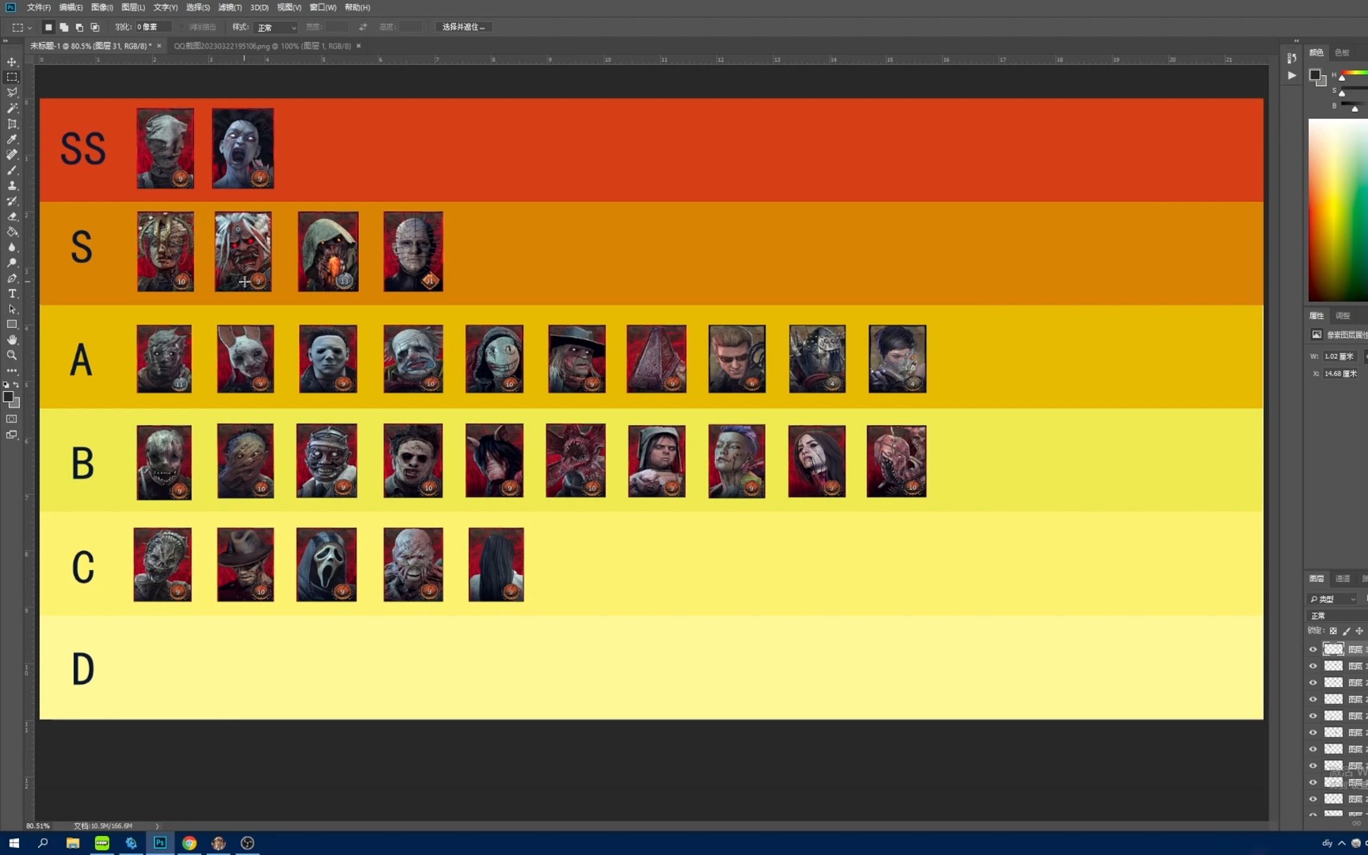
Task: Open the History panel icon
Action: coord(1291,58)
